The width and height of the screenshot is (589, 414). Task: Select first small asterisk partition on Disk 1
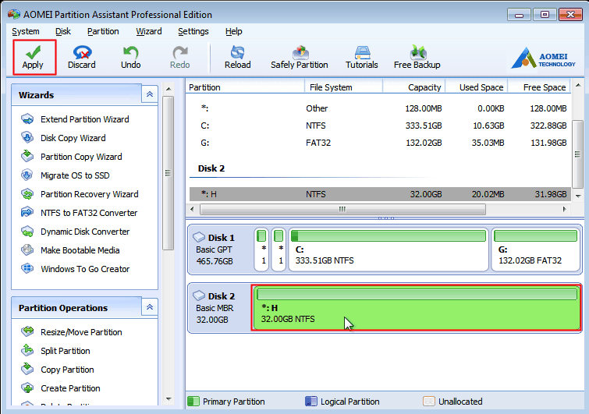pyautogui.click(x=261, y=249)
